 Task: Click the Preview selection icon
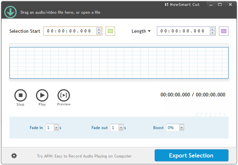click(64, 95)
